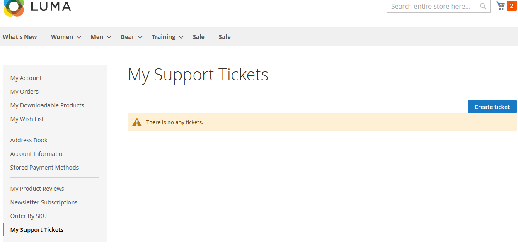Image resolution: width=518 pixels, height=248 pixels.
Task: Expand the Men menu chevron
Action: pos(109,37)
